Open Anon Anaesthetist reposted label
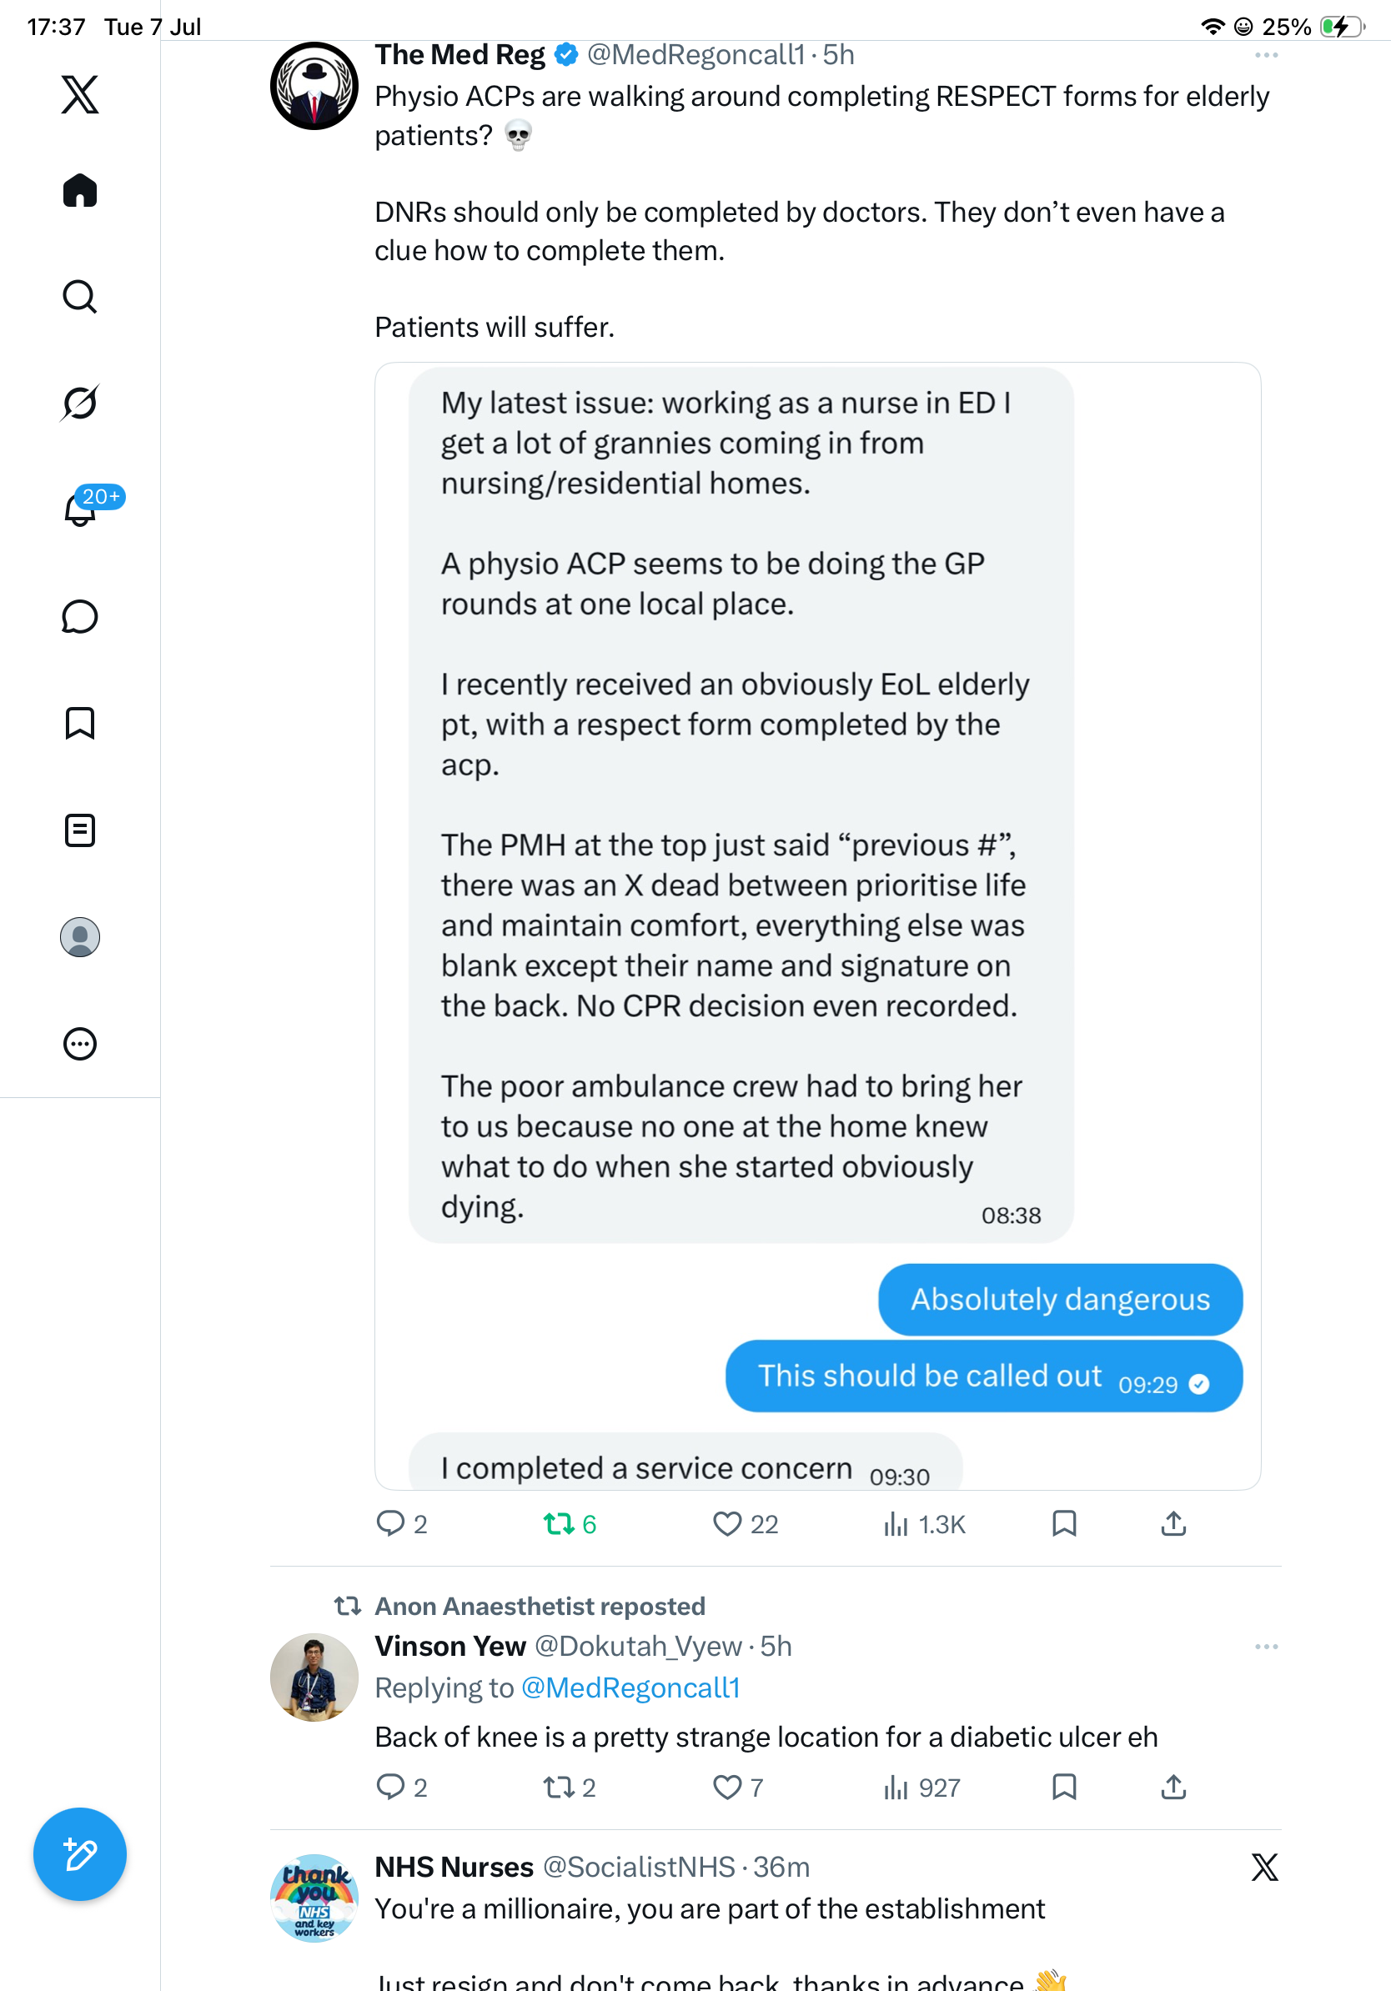The width and height of the screenshot is (1391, 1991). (540, 1606)
